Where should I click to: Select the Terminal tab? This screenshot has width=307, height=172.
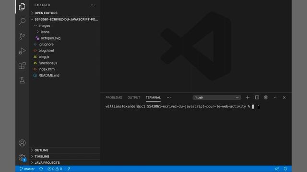pyautogui.click(x=153, y=97)
